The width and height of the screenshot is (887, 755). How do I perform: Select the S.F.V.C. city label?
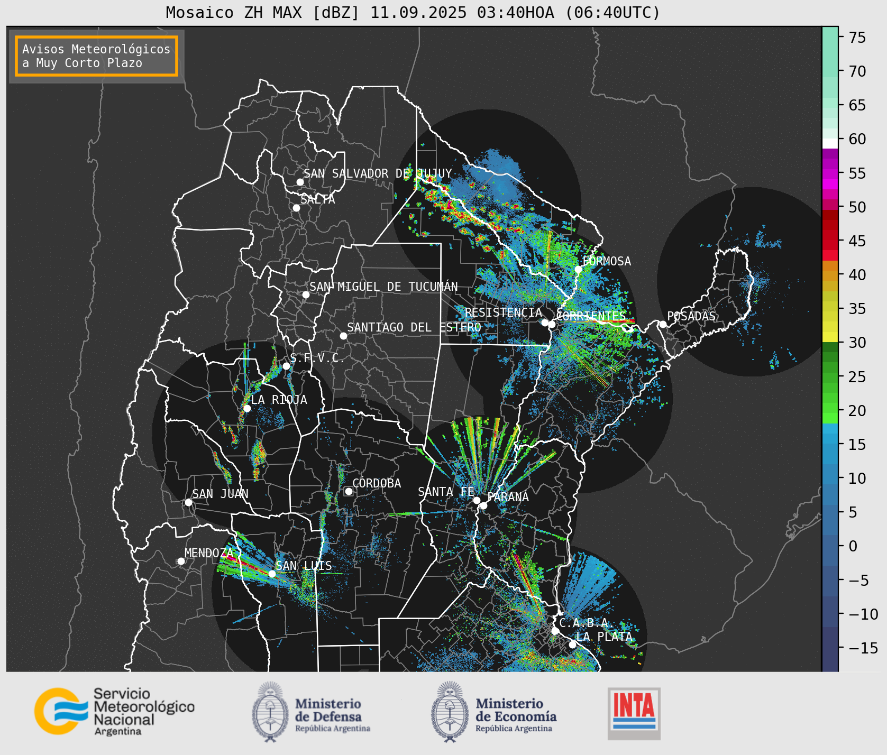[x=317, y=358]
